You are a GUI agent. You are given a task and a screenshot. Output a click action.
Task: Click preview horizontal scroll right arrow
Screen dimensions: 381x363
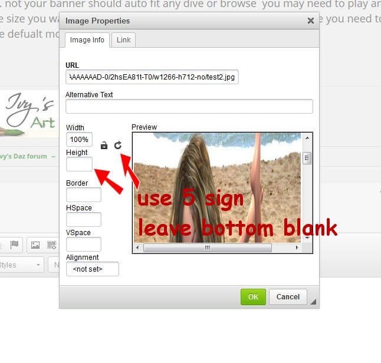point(297,247)
